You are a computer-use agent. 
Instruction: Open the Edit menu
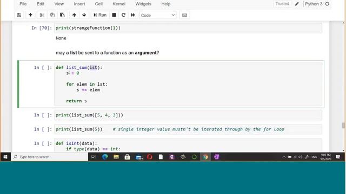coord(41,4)
